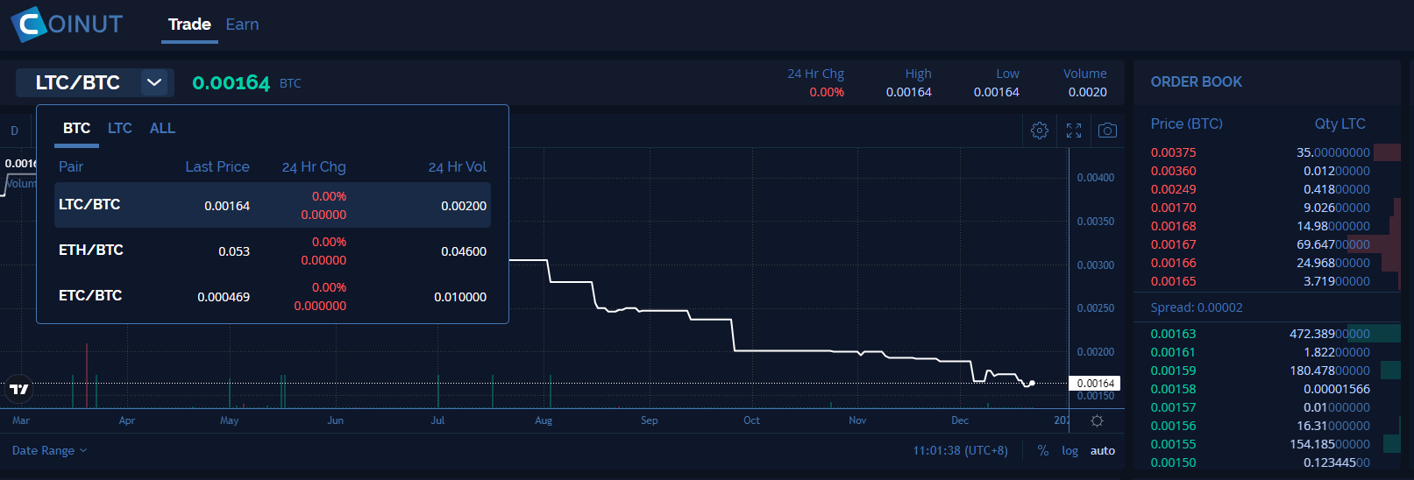The height and width of the screenshot is (480, 1414).
Task: Click the 11:01:38 (UTC+8) timezone
Action: [961, 450]
